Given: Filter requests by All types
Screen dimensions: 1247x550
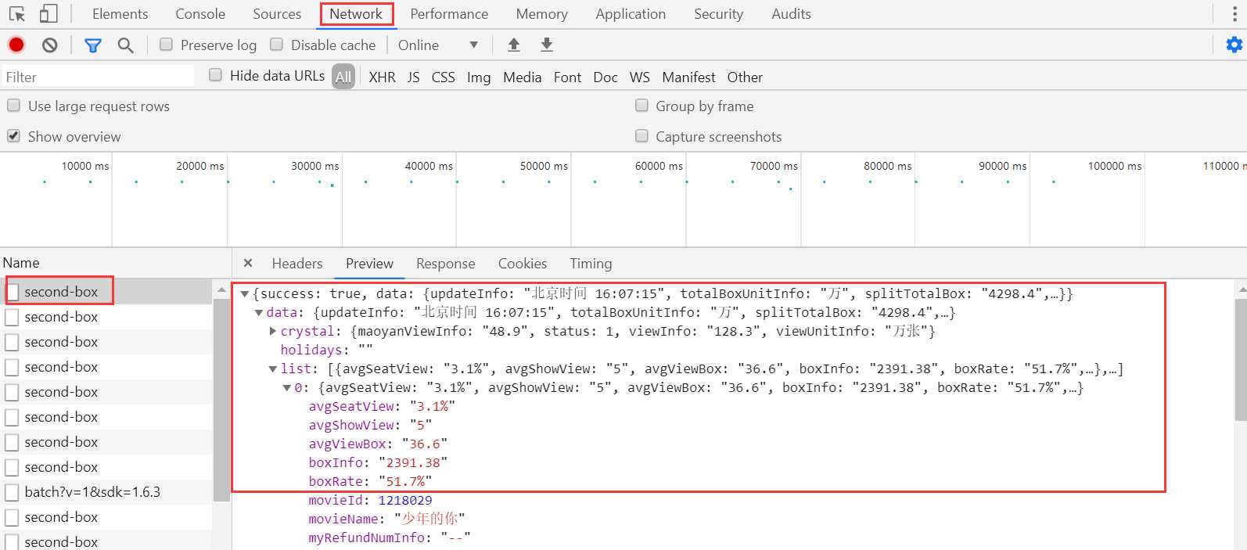Looking at the screenshot, I should point(343,77).
